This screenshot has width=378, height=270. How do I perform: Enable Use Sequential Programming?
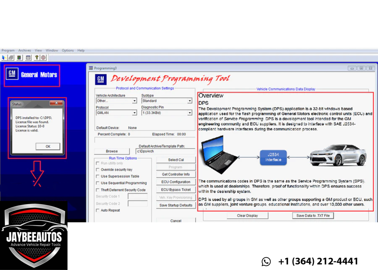[98, 183]
